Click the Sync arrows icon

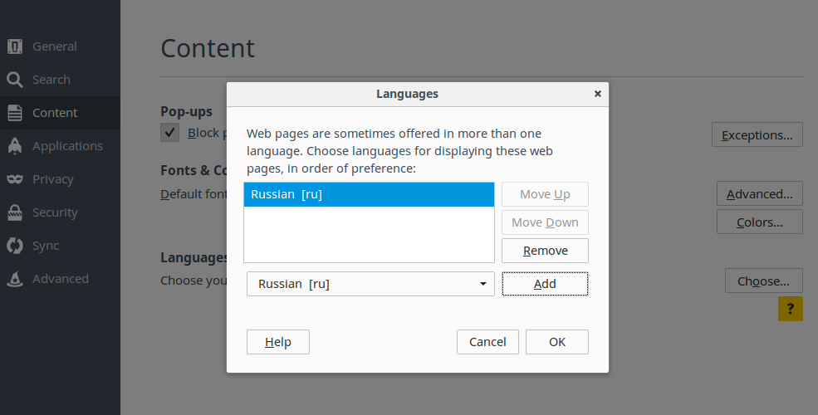click(15, 246)
